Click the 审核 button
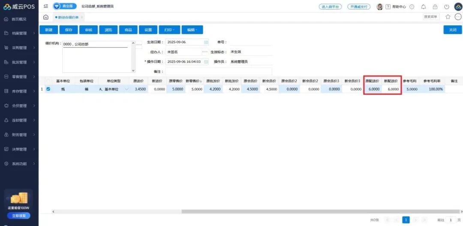Screen dimensions: 463x226 [x=88, y=30]
